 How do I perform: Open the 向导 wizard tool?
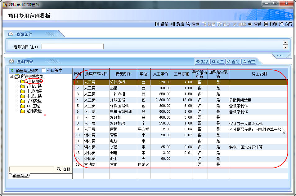click(x=286, y=24)
